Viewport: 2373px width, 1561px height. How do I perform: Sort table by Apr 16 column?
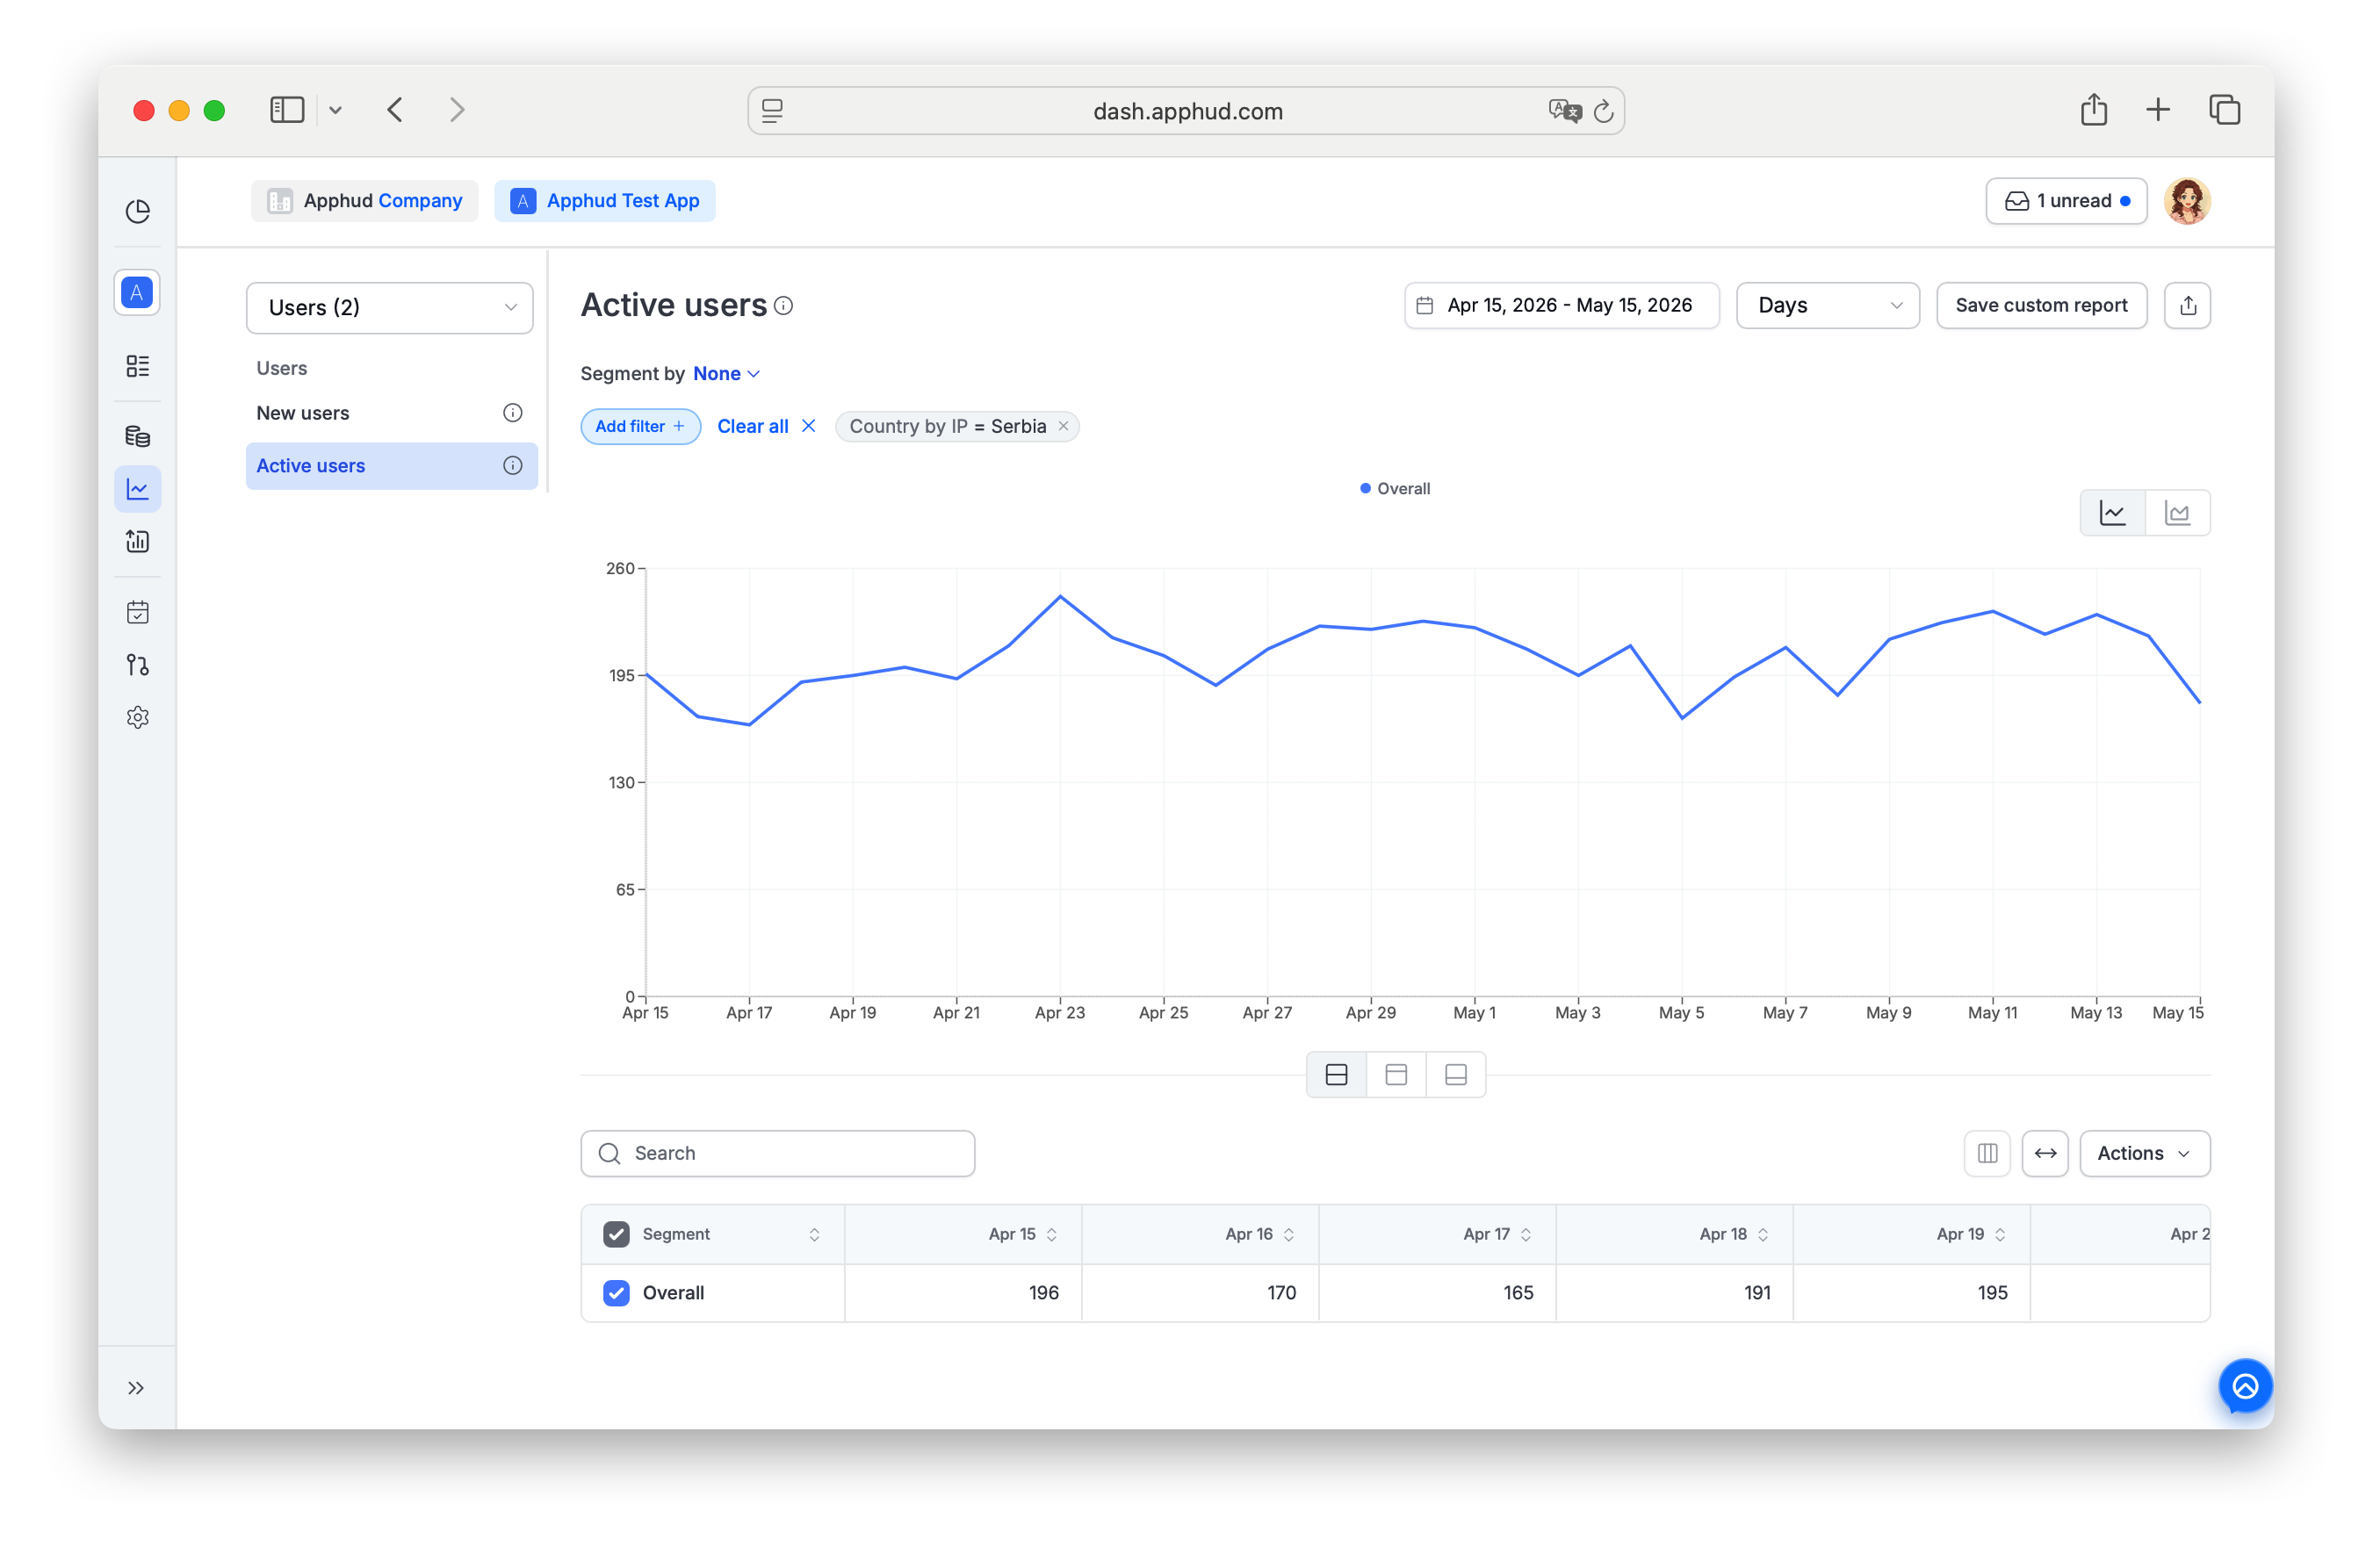tap(1288, 1234)
